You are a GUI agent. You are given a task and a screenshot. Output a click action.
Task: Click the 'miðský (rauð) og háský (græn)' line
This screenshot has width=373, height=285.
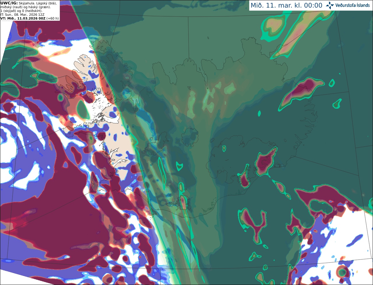click(x=25, y=7)
